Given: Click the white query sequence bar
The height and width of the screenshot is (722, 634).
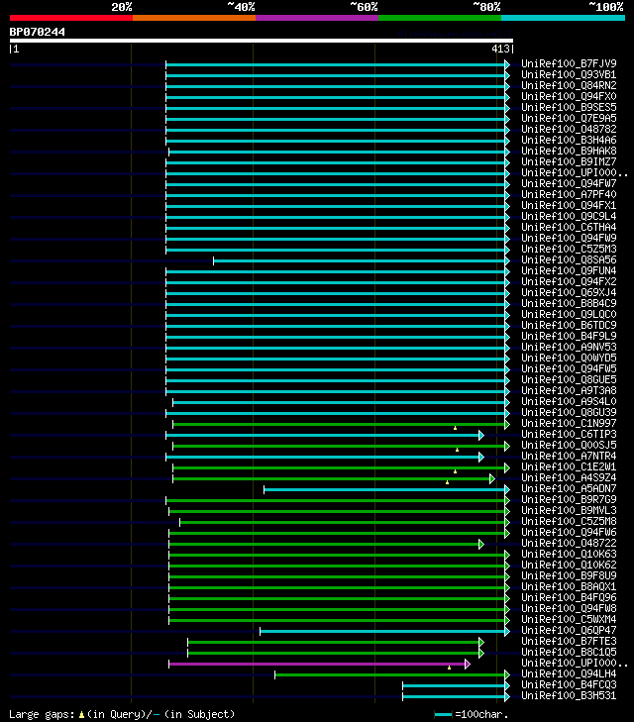Looking at the screenshot, I should (x=262, y=41).
